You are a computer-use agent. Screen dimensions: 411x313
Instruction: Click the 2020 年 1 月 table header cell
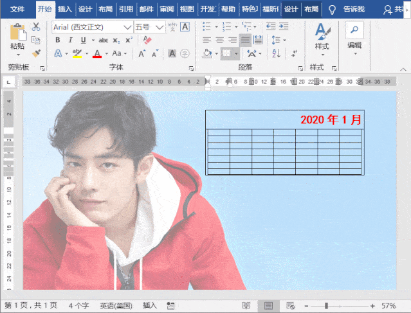tap(331, 120)
